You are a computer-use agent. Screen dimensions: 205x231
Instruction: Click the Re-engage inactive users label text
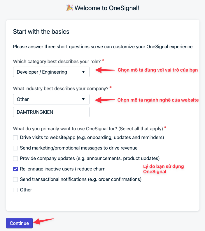(63, 169)
